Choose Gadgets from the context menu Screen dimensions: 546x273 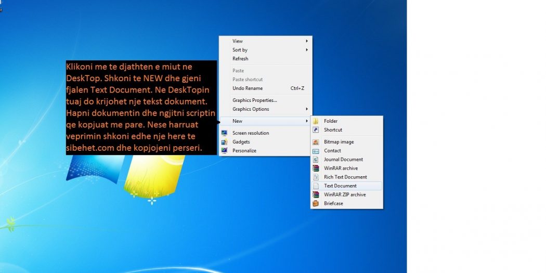click(265, 142)
